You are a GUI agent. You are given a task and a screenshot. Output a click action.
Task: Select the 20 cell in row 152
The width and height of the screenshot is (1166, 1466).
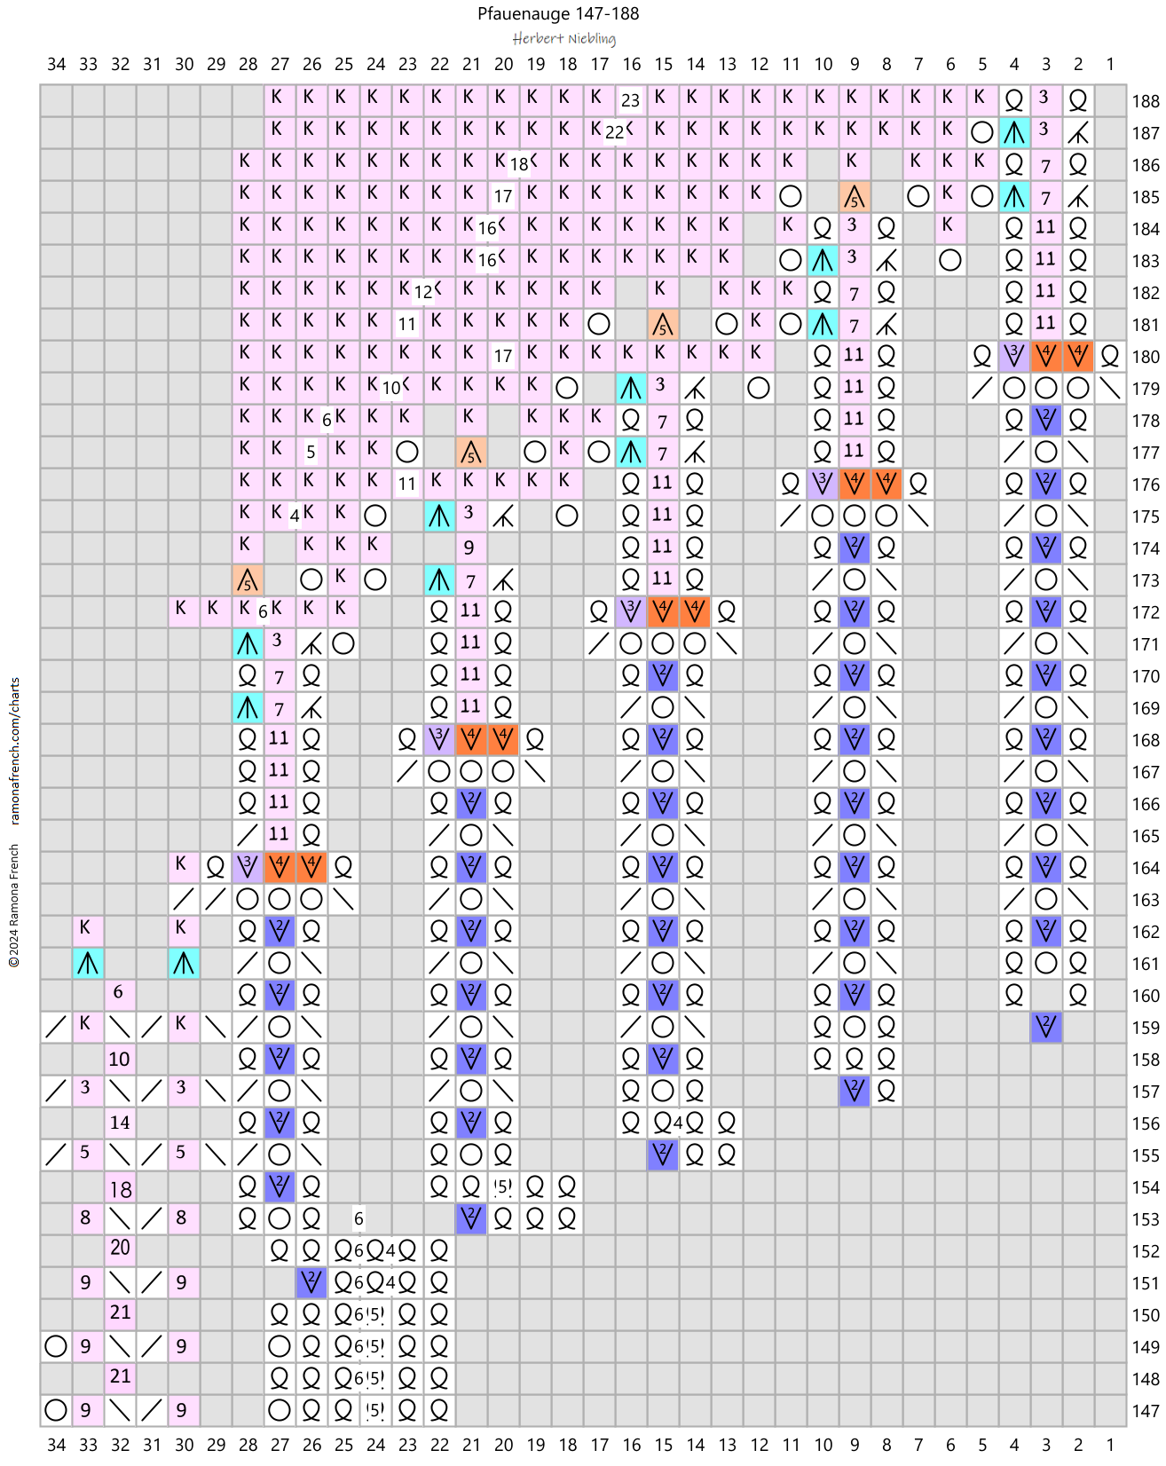tap(121, 1247)
